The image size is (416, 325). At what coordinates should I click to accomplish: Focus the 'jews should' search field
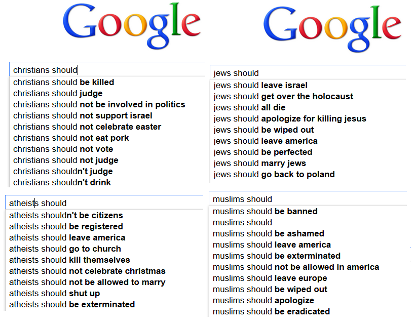308,73
